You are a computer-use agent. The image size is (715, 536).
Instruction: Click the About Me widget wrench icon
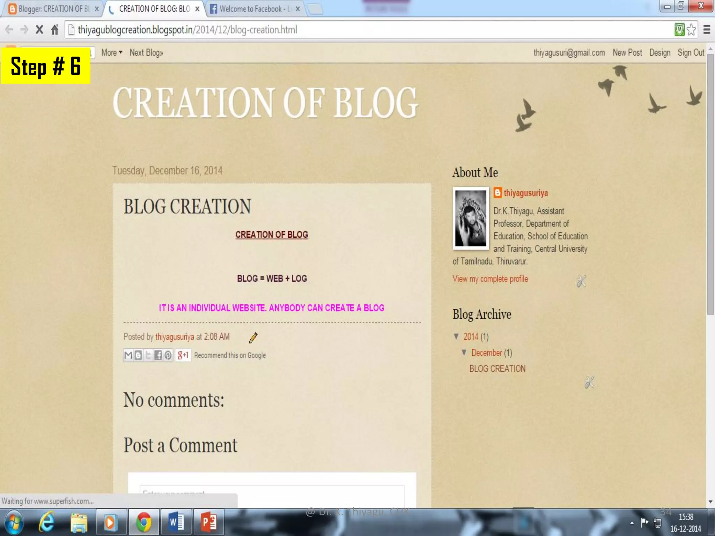pos(581,281)
